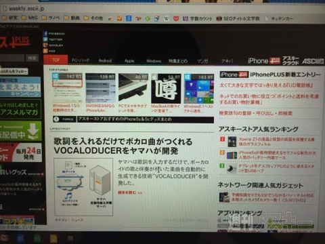Viewport: 325px width, 244px height.
Task: Launch Google Docs from the shelf
Action: point(20,238)
